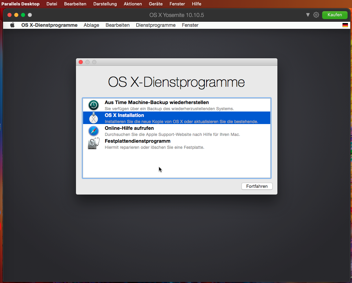Viewport: 352px width, 283px height.
Task: Open the Parallels Desktop menu
Action: tap(20, 4)
